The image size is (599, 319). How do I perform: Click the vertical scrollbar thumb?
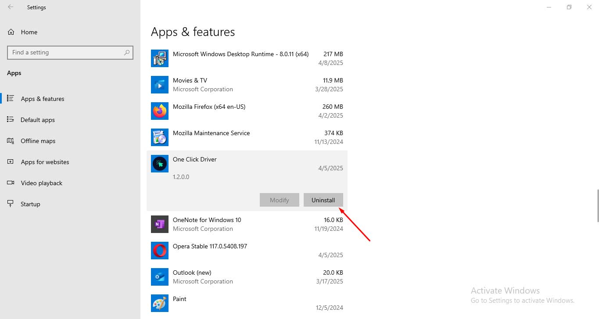tap(597, 206)
